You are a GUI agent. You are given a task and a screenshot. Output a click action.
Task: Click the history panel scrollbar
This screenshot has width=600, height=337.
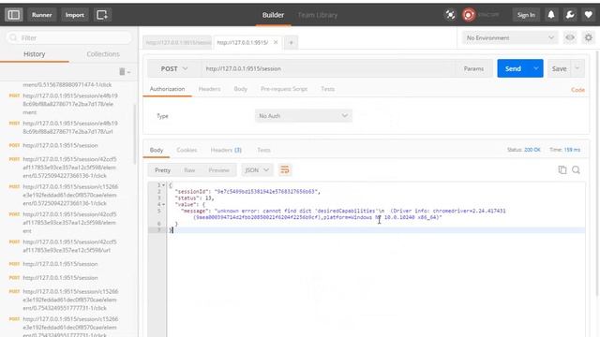(135, 134)
